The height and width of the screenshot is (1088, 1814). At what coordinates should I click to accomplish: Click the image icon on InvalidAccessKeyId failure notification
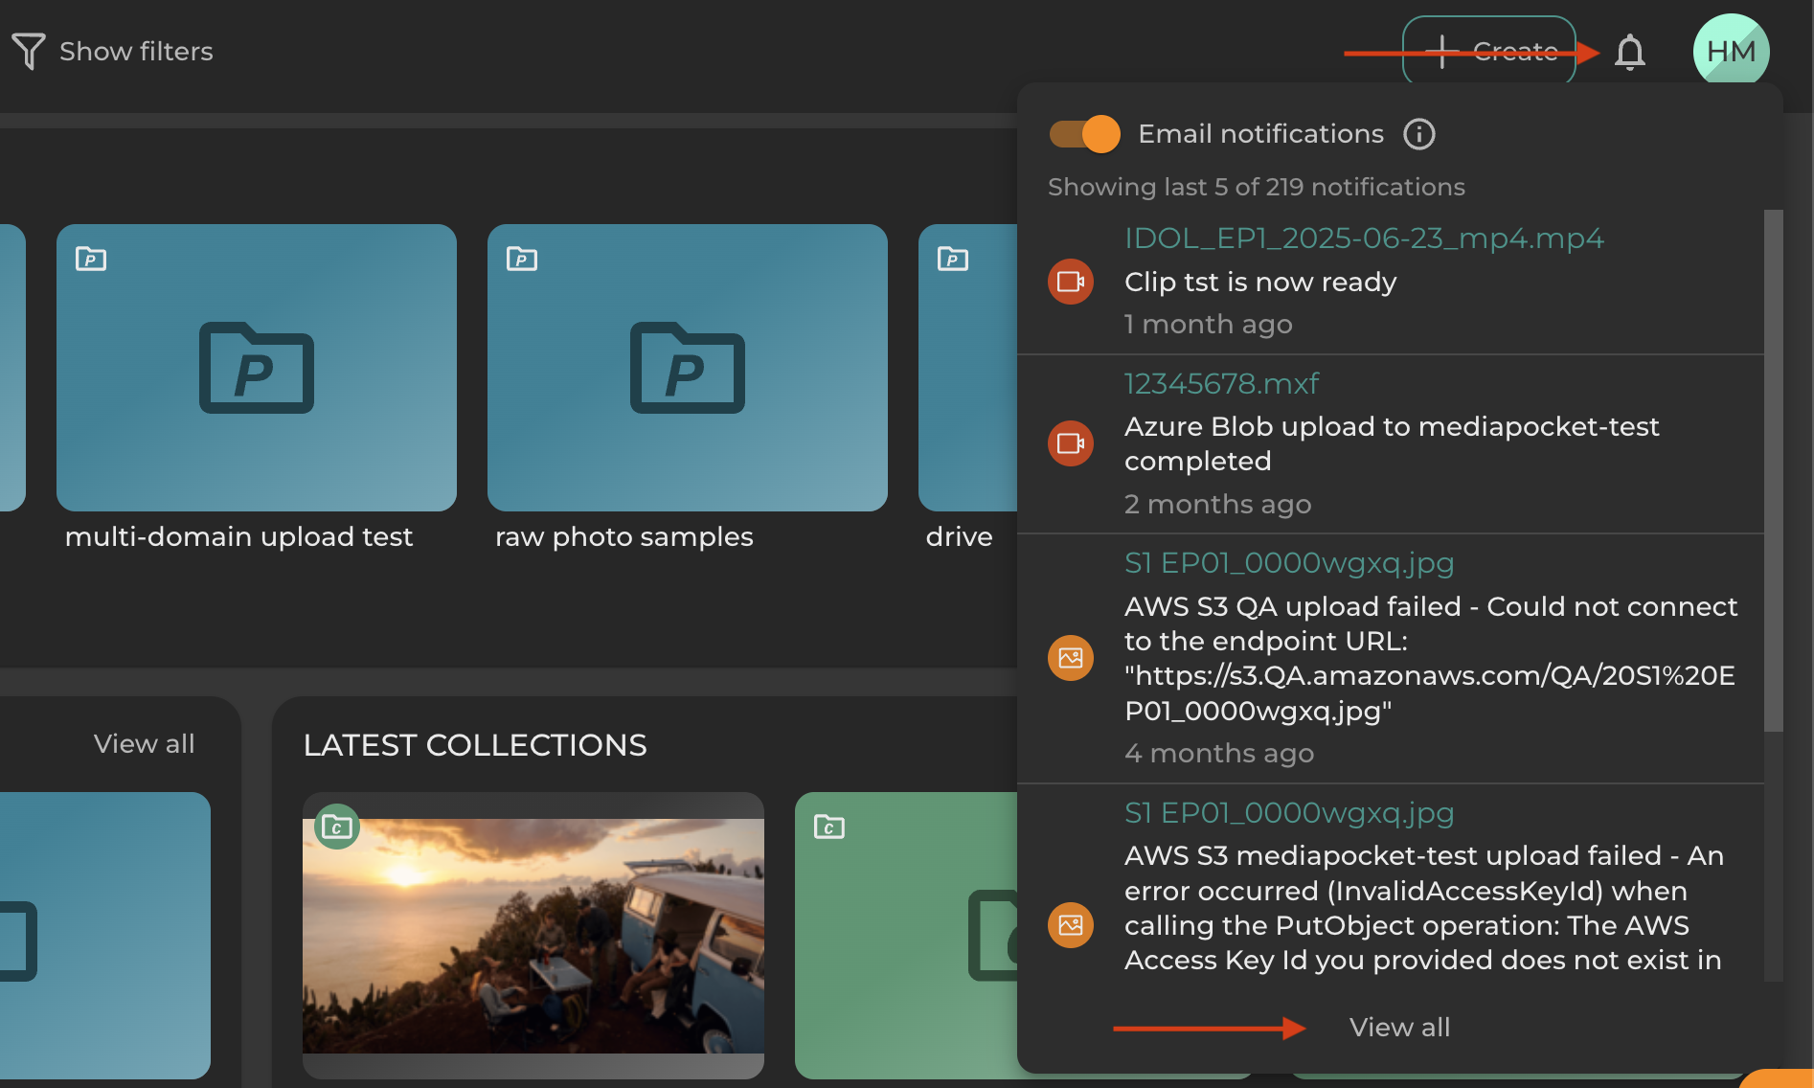pyautogui.click(x=1070, y=925)
